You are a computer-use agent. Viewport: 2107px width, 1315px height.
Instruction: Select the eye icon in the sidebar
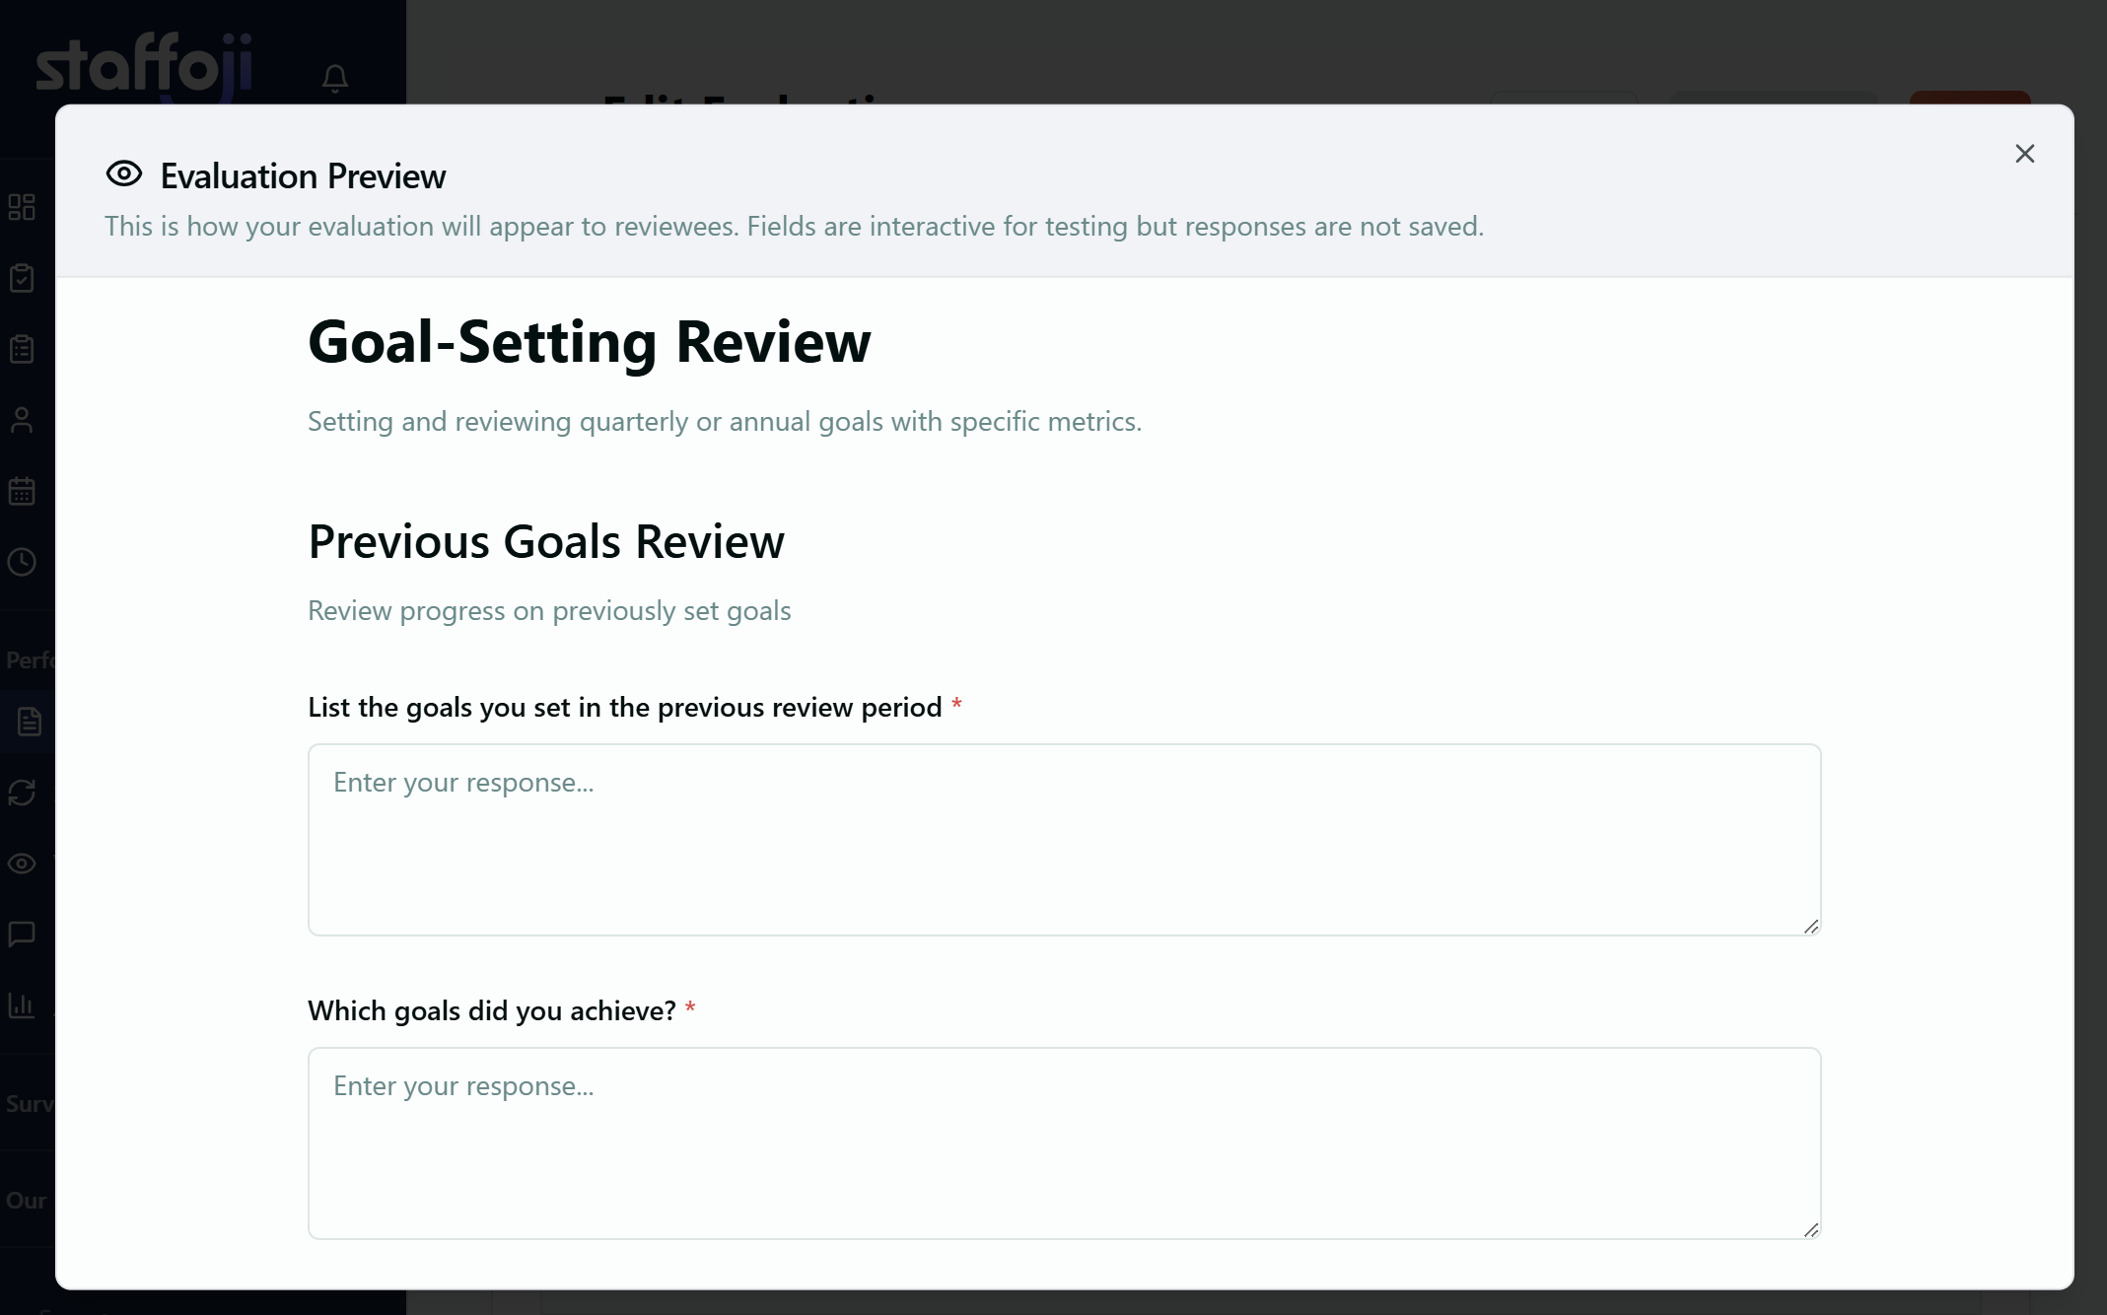22,864
